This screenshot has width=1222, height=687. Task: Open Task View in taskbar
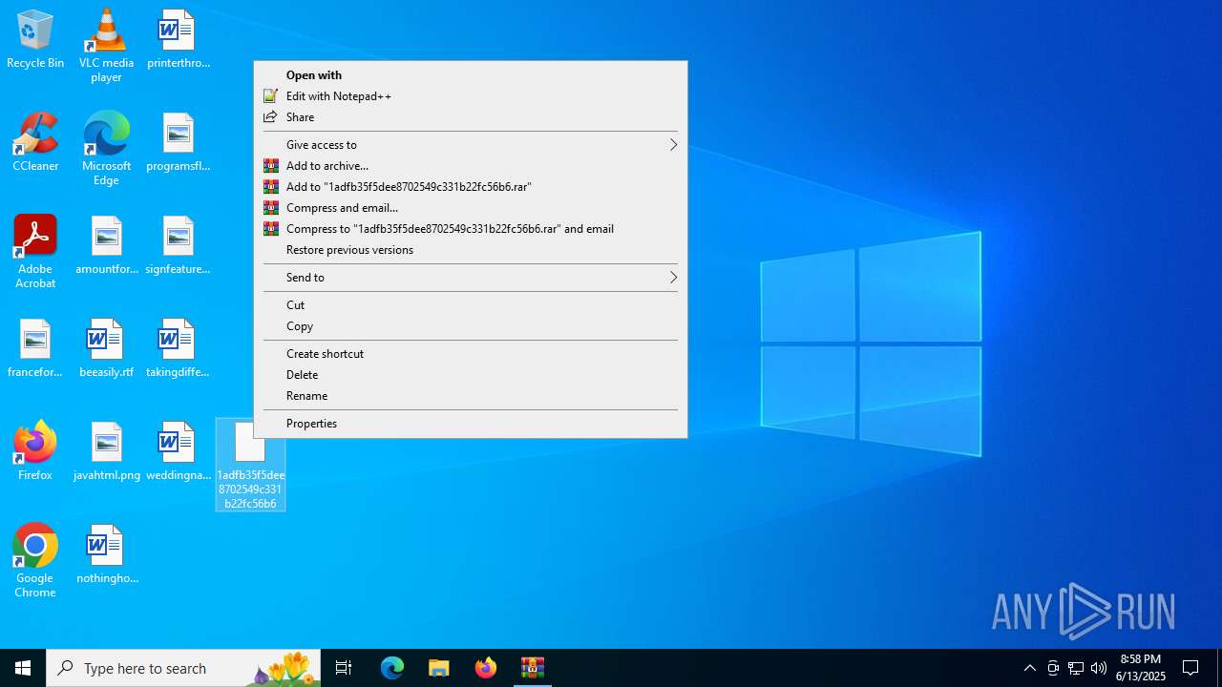(344, 668)
